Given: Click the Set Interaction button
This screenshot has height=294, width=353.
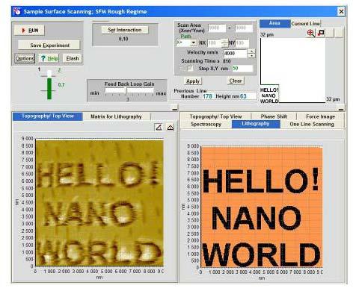Looking at the screenshot, I should point(125,30).
